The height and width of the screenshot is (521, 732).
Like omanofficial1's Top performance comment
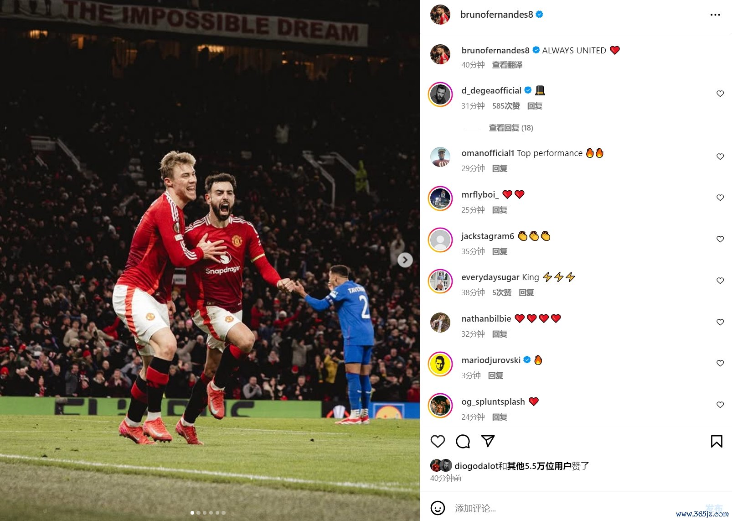(x=720, y=156)
